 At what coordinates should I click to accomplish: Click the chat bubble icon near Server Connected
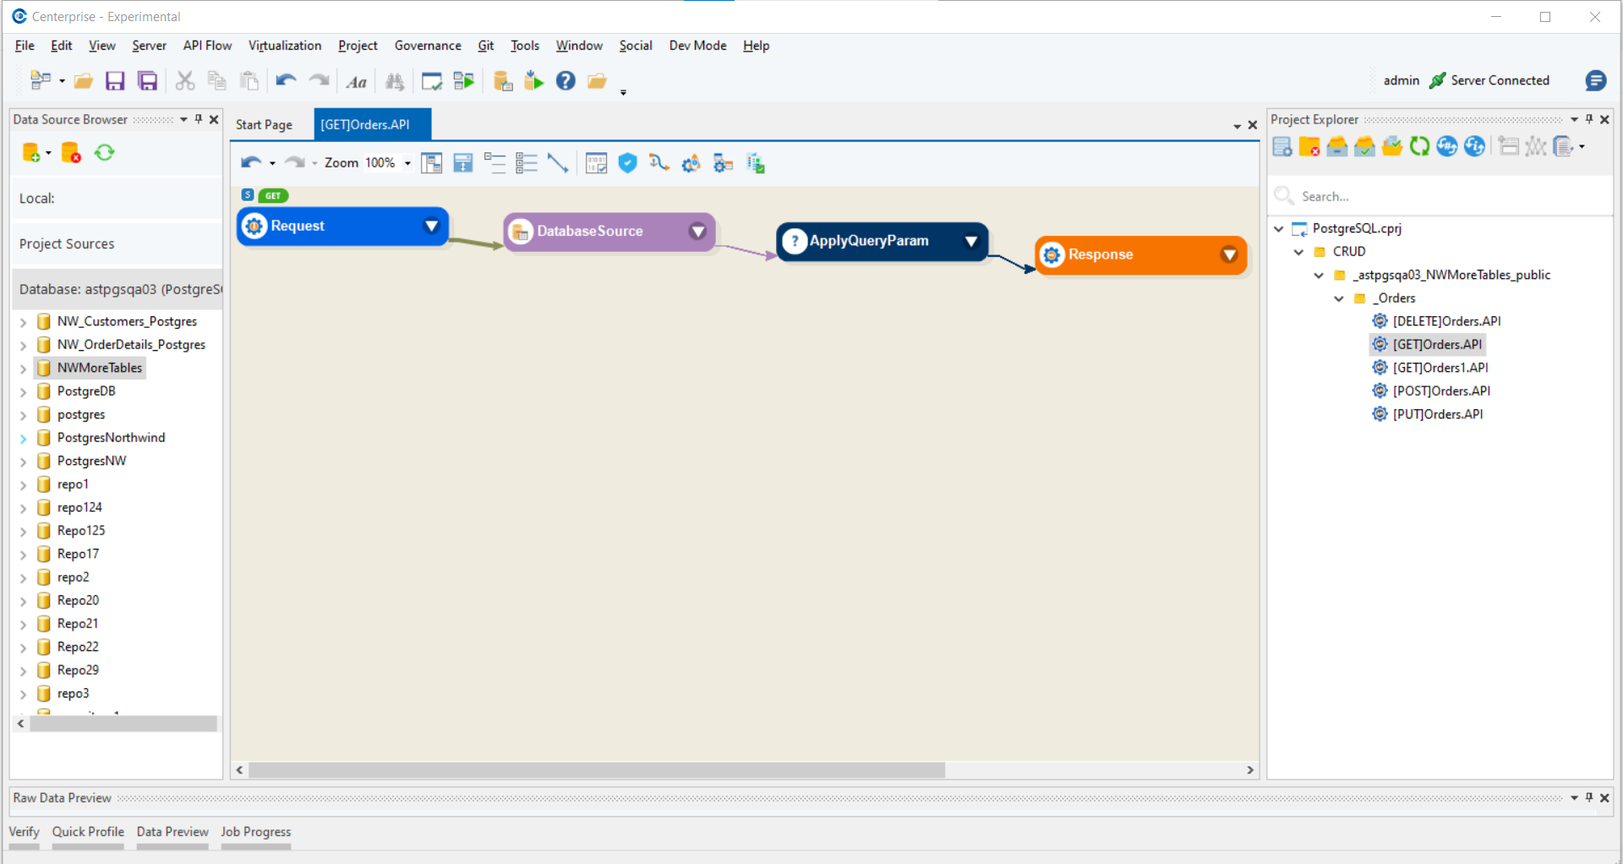1595,81
